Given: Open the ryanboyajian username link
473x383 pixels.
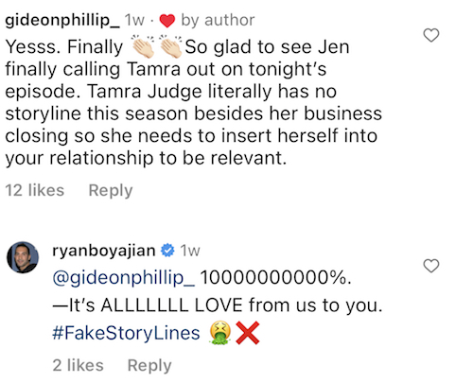Looking at the screenshot, I should point(104,252).
